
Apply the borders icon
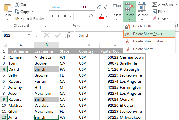[x=78, y=16]
